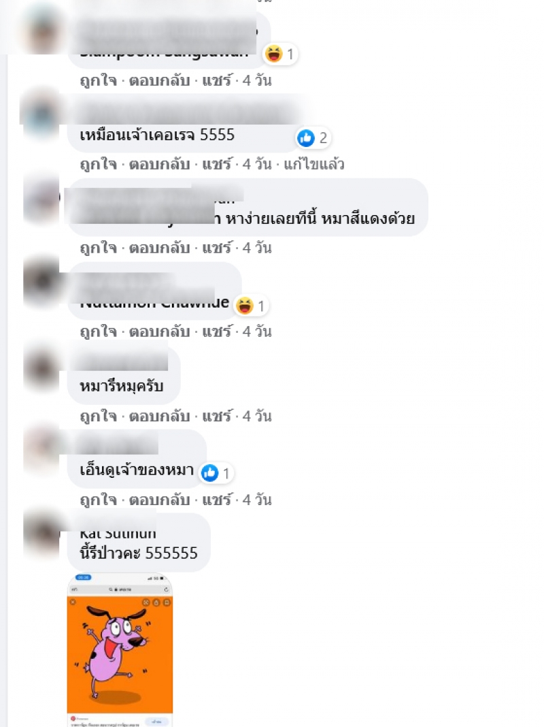Viewport: 544px width, 727px height.
Task: Like the comment เหมือนเจ้าเคอเรจ 5555
Action: tap(98, 164)
